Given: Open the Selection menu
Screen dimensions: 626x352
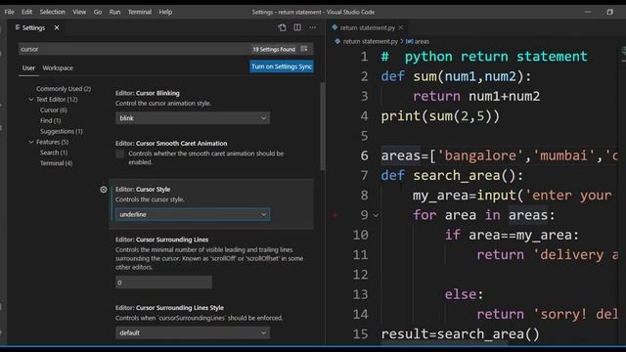Looking at the screenshot, I should (52, 12).
